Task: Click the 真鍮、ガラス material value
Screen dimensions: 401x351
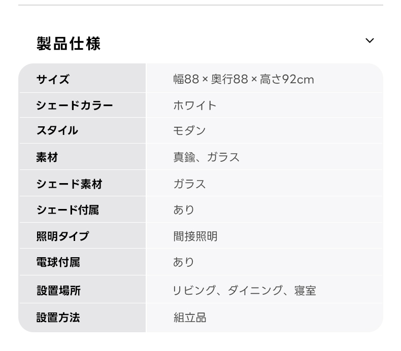Action: click(207, 157)
